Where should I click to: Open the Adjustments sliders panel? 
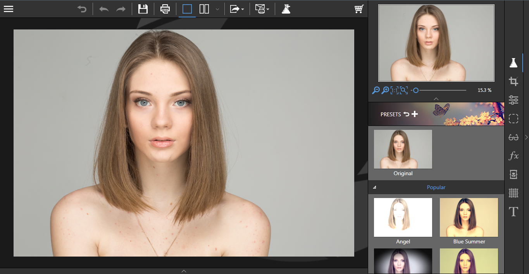513,100
